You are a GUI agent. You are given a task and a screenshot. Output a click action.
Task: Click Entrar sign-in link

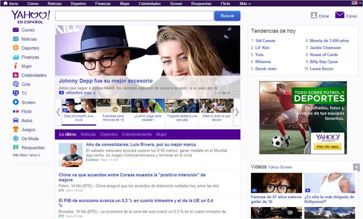coord(324,16)
